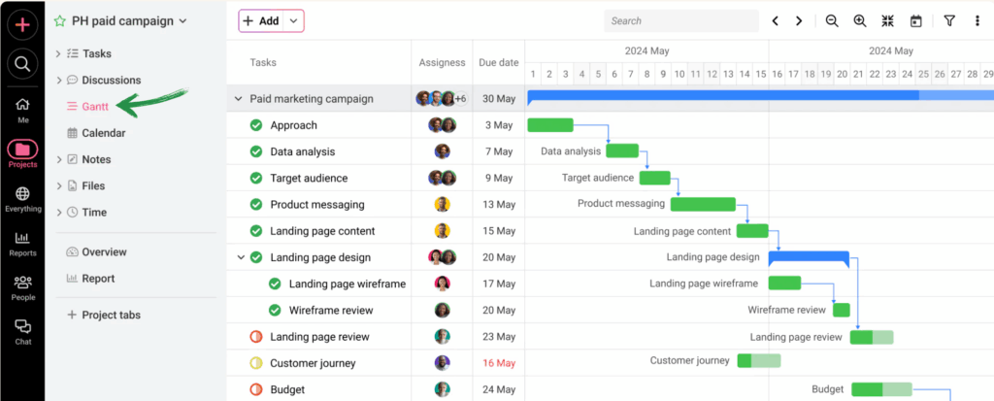Click the Landing page review progress bar
The image size is (994, 401).
tap(872, 338)
